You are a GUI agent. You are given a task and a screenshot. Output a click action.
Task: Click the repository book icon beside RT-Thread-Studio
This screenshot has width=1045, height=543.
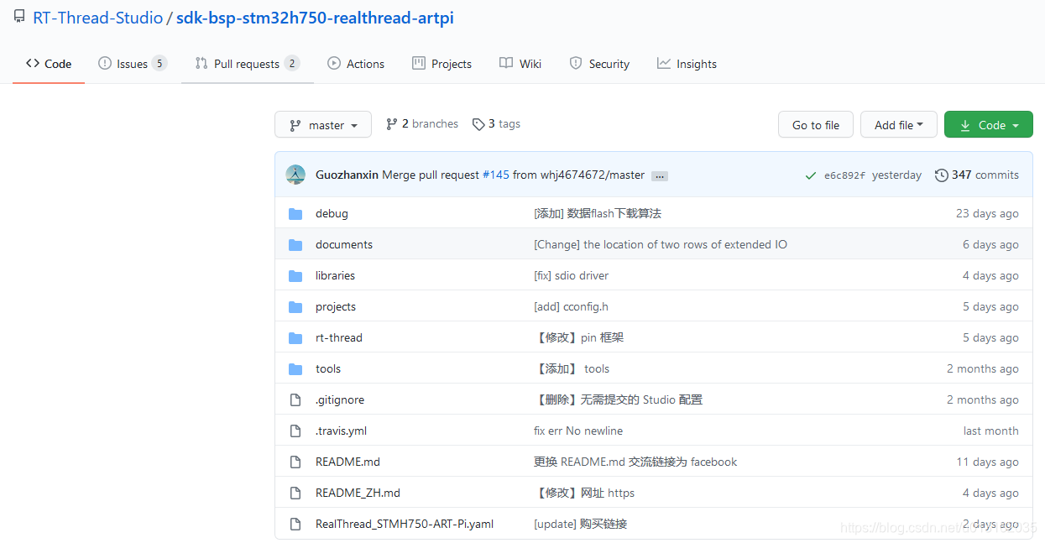[x=19, y=17]
